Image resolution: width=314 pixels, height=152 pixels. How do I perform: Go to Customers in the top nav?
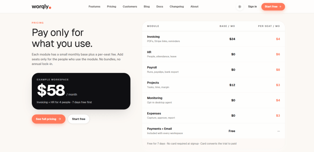(130, 7)
